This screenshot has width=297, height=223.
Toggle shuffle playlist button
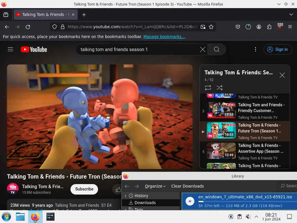[219, 88]
